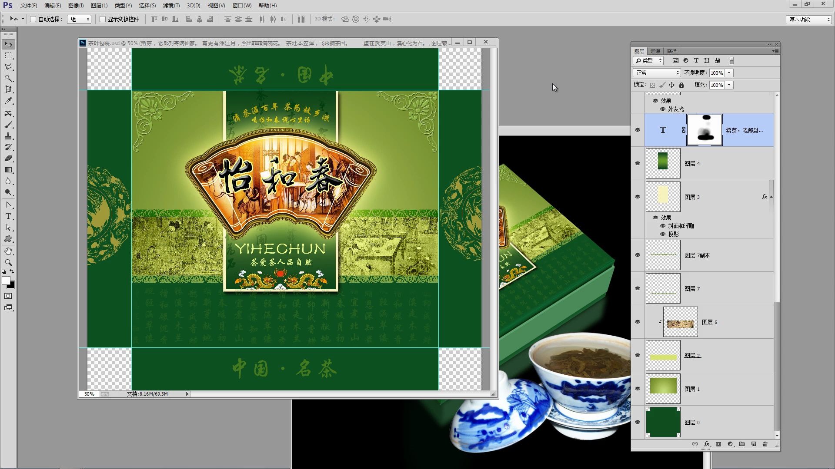Select the Eyedropper tool
835x469 pixels.
point(8,101)
